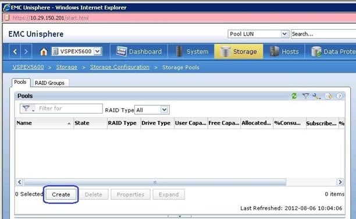Click the green refresh icon in Pools panel

pyautogui.click(x=294, y=96)
